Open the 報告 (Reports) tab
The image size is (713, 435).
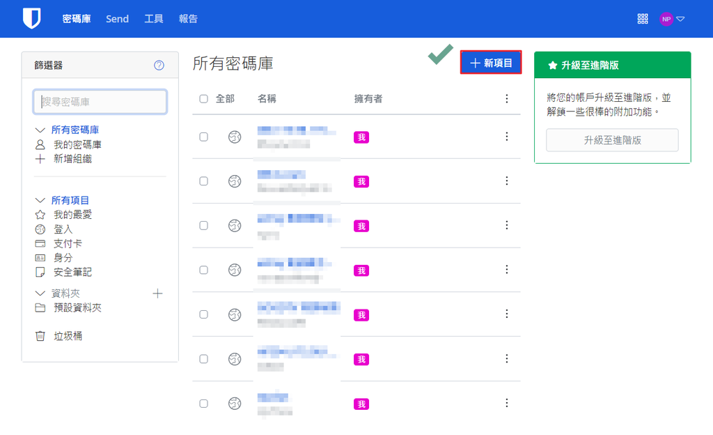point(188,19)
